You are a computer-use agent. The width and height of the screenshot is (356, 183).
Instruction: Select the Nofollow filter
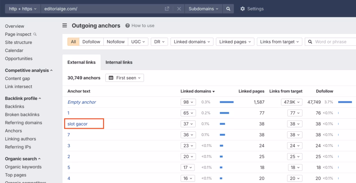point(115,42)
